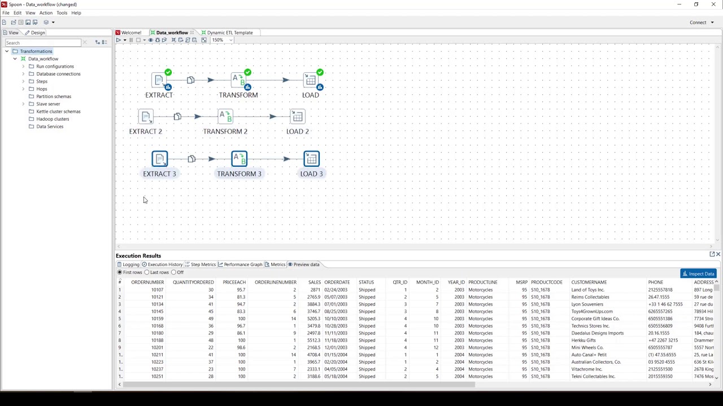The width and height of the screenshot is (723, 406).
Task: Pause the running transformation
Action: click(x=131, y=40)
